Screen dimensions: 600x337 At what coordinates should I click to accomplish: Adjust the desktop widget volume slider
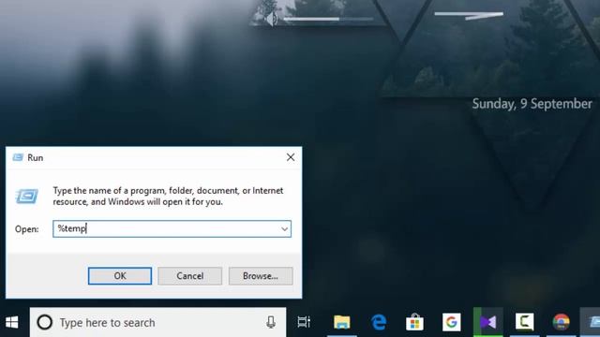point(328,19)
